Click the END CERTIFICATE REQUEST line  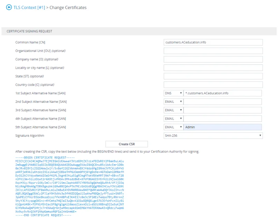43,215
